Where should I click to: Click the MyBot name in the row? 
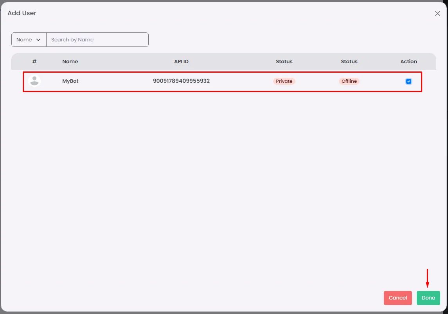point(70,81)
